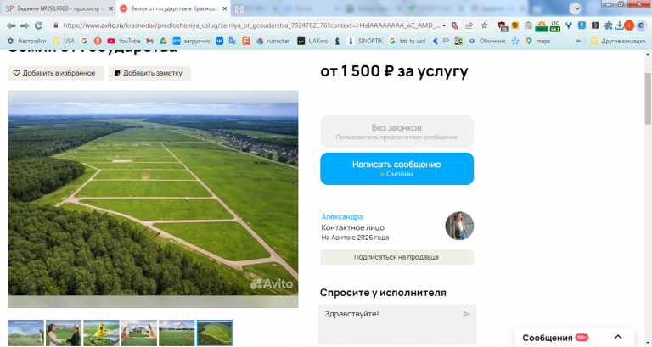This screenshot has height=347, width=652.
Task: Click the Написать сообщение button
Action: (x=396, y=169)
